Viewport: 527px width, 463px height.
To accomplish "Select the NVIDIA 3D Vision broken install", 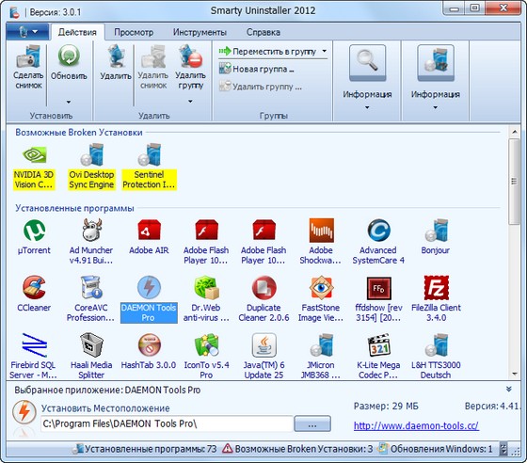I will click(x=34, y=168).
